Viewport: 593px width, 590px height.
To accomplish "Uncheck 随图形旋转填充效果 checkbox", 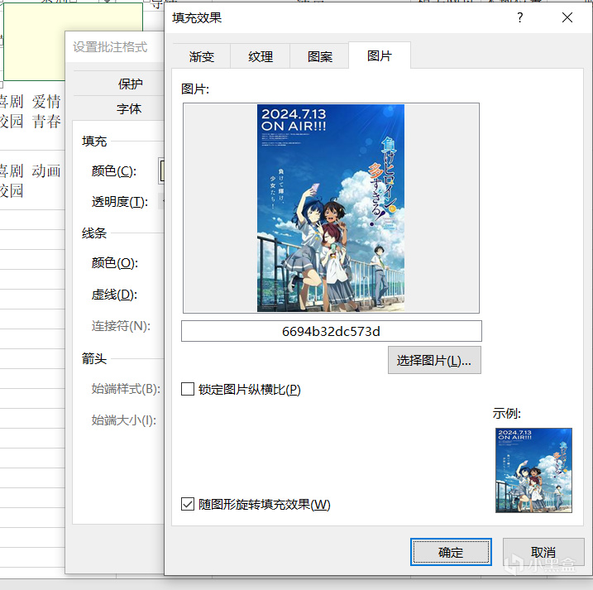I will click(188, 504).
